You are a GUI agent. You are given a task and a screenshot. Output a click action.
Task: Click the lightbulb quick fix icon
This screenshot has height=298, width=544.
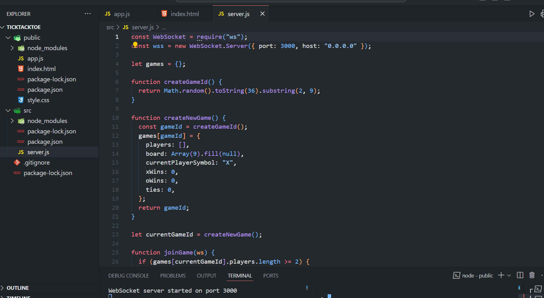tap(135, 44)
